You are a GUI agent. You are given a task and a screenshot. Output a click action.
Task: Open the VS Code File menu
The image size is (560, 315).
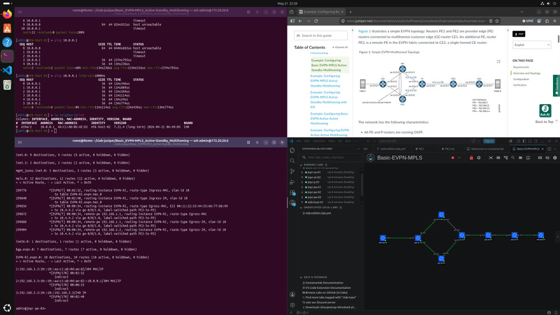[299, 141]
